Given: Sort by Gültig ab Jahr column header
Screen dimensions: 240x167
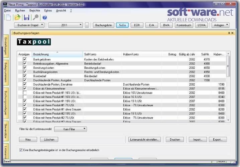Looking at the screenshot, I should [187, 54].
